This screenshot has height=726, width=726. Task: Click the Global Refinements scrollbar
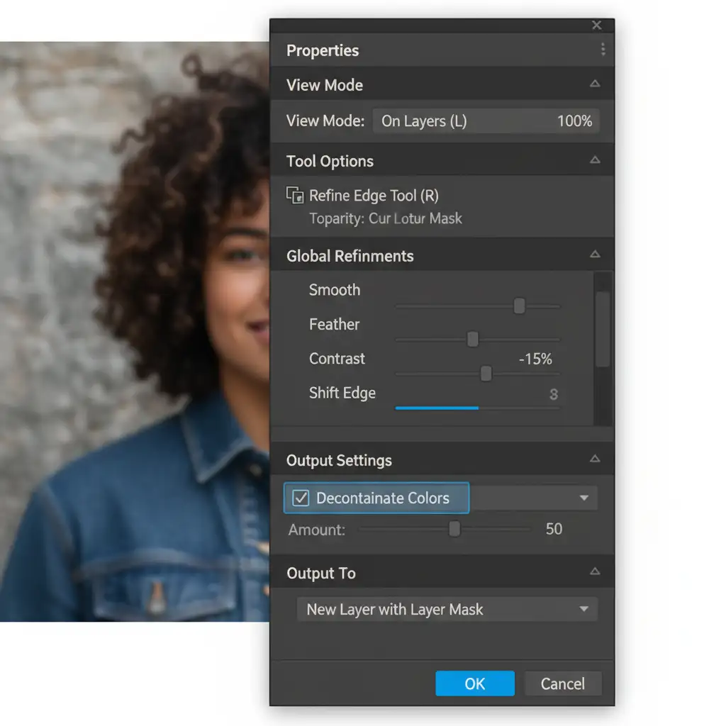(603, 330)
